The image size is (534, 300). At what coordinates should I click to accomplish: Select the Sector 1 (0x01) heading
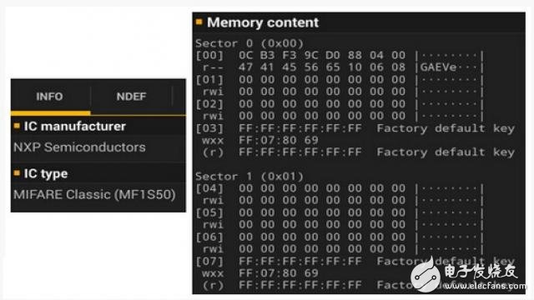[249, 176]
